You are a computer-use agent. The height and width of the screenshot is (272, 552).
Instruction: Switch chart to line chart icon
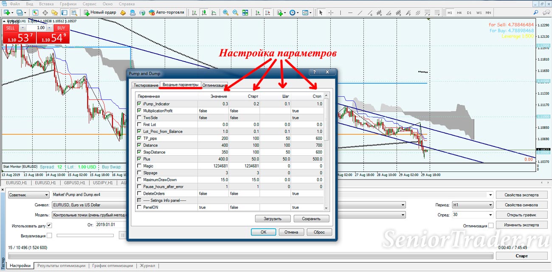[x=214, y=13]
